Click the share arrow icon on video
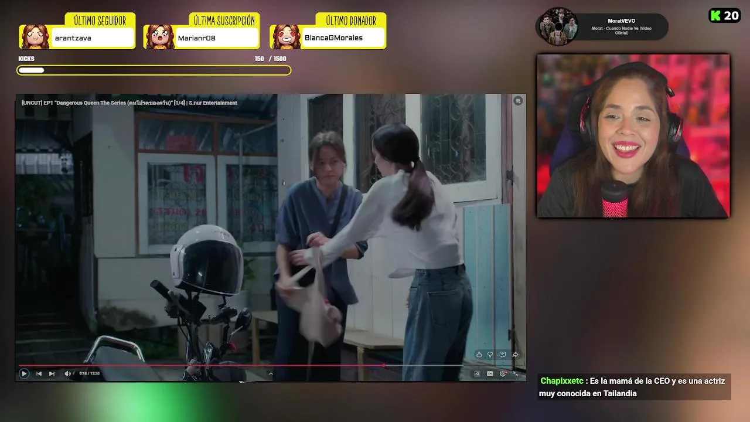 515,355
